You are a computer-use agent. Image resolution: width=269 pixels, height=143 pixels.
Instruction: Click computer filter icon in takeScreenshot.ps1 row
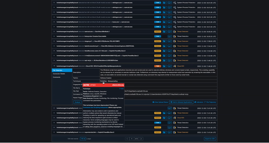tap(170, 46)
